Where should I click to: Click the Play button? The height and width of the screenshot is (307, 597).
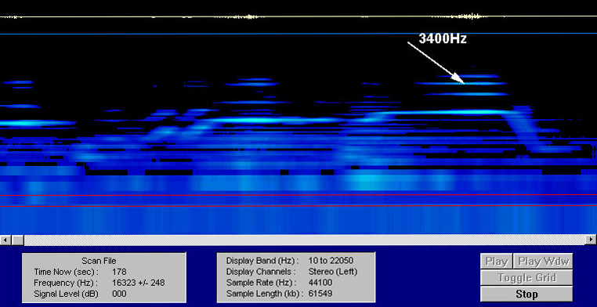pos(497,262)
